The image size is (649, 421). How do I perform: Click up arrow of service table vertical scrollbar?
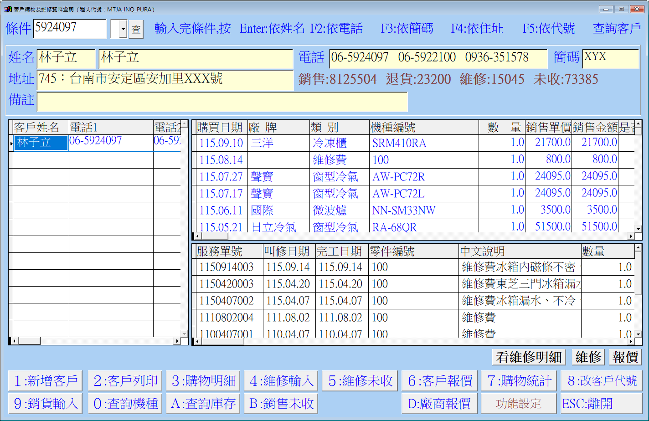pos(638,248)
